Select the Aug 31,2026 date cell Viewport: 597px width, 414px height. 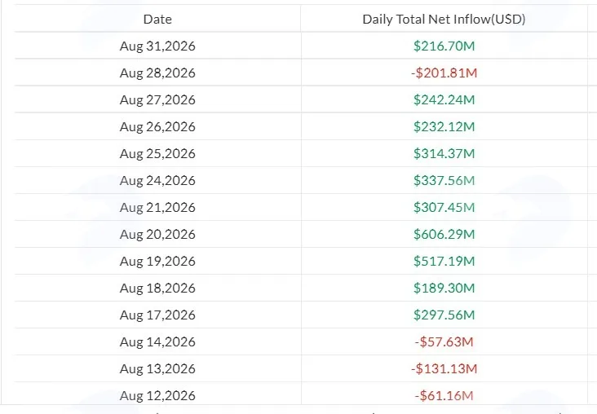click(157, 46)
